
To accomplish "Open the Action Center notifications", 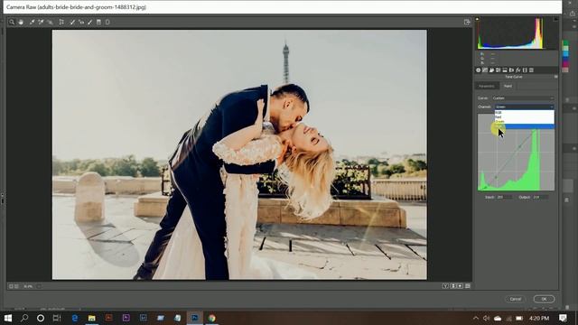I will click(x=563, y=318).
